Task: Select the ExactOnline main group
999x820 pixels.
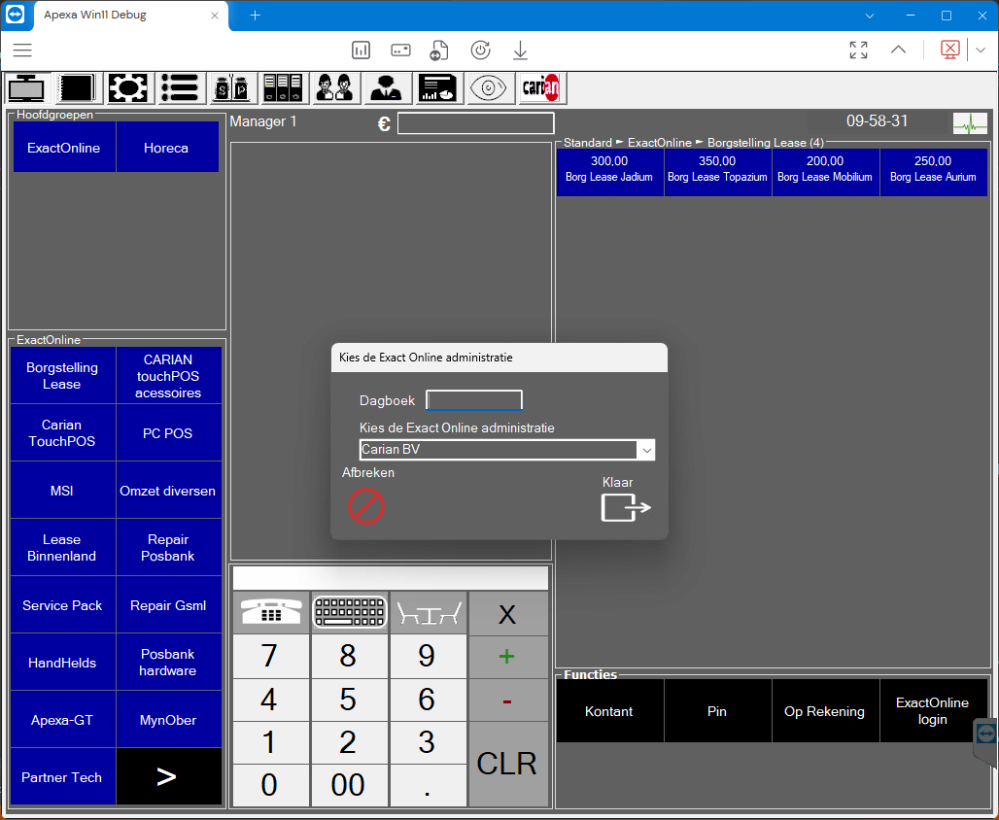Action: (64, 148)
